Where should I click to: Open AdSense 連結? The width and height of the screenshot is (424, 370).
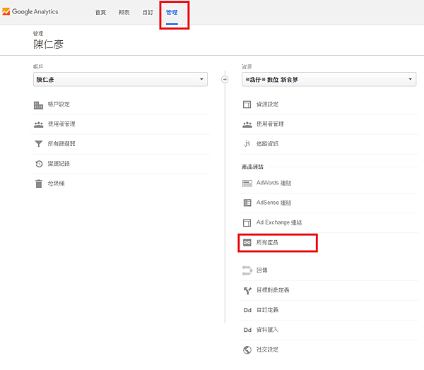point(273,203)
